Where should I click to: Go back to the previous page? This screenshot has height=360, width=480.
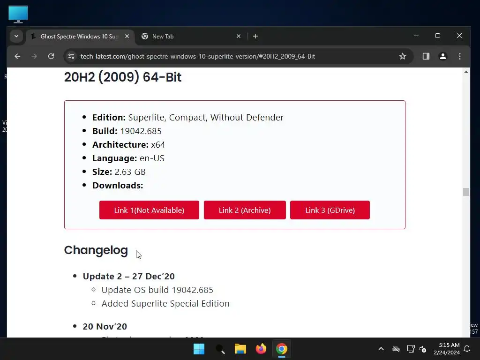17,56
